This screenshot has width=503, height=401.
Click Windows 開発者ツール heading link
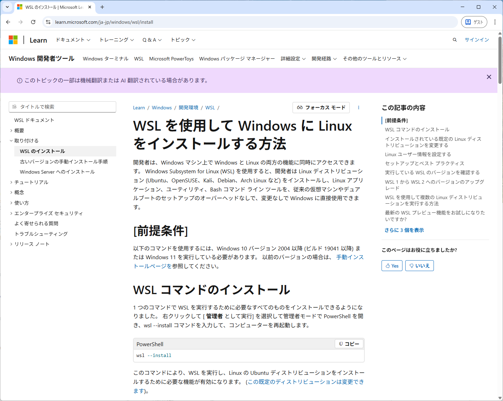42,58
